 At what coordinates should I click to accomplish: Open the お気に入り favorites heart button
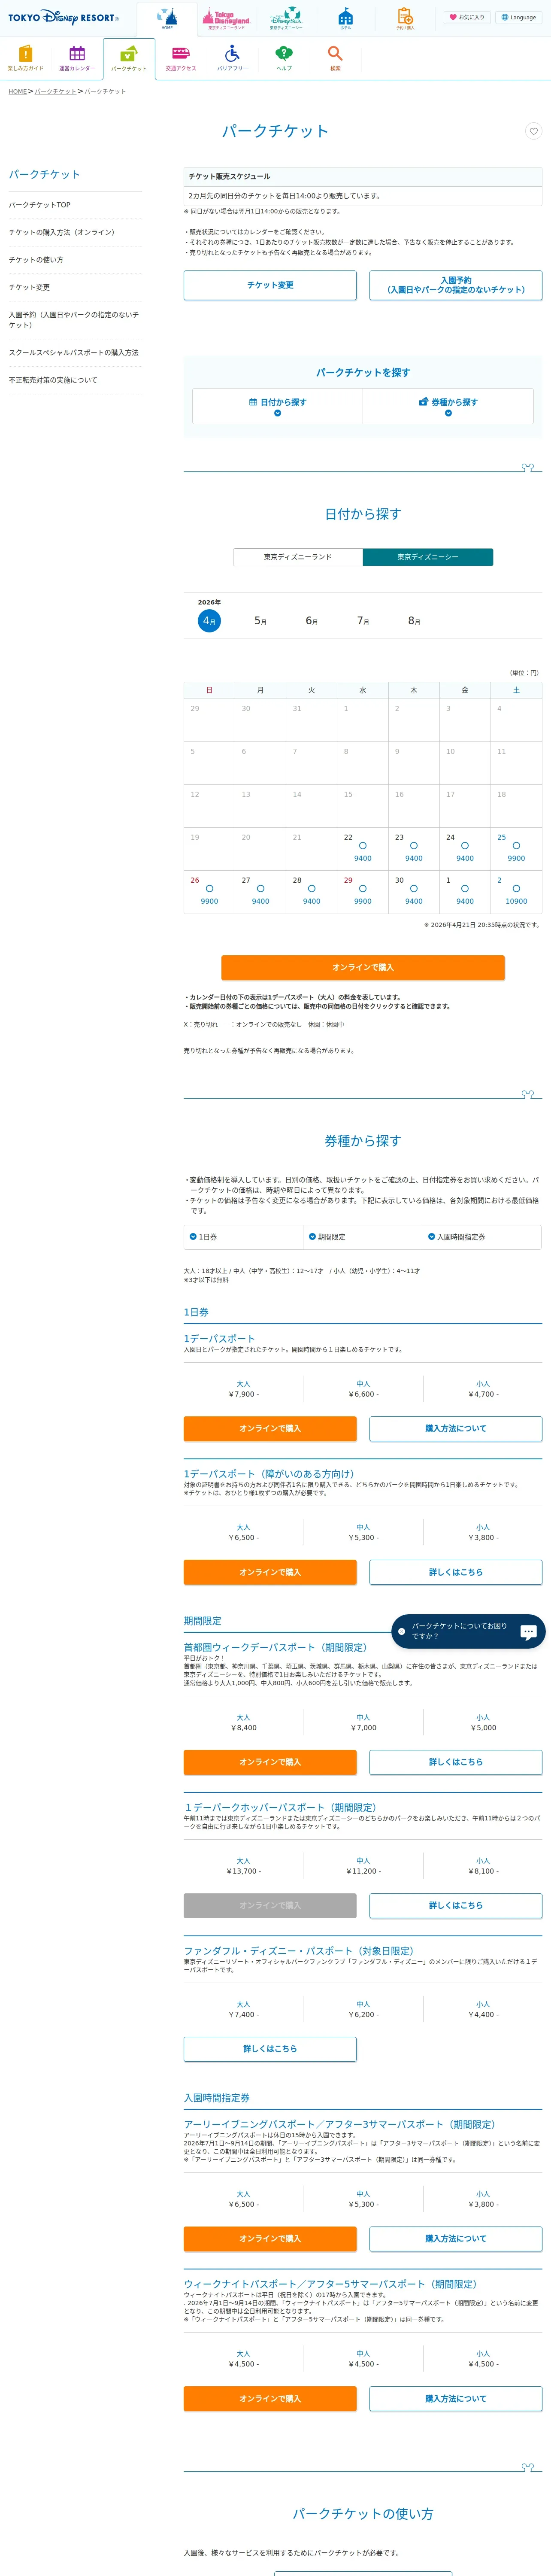[x=466, y=17]
